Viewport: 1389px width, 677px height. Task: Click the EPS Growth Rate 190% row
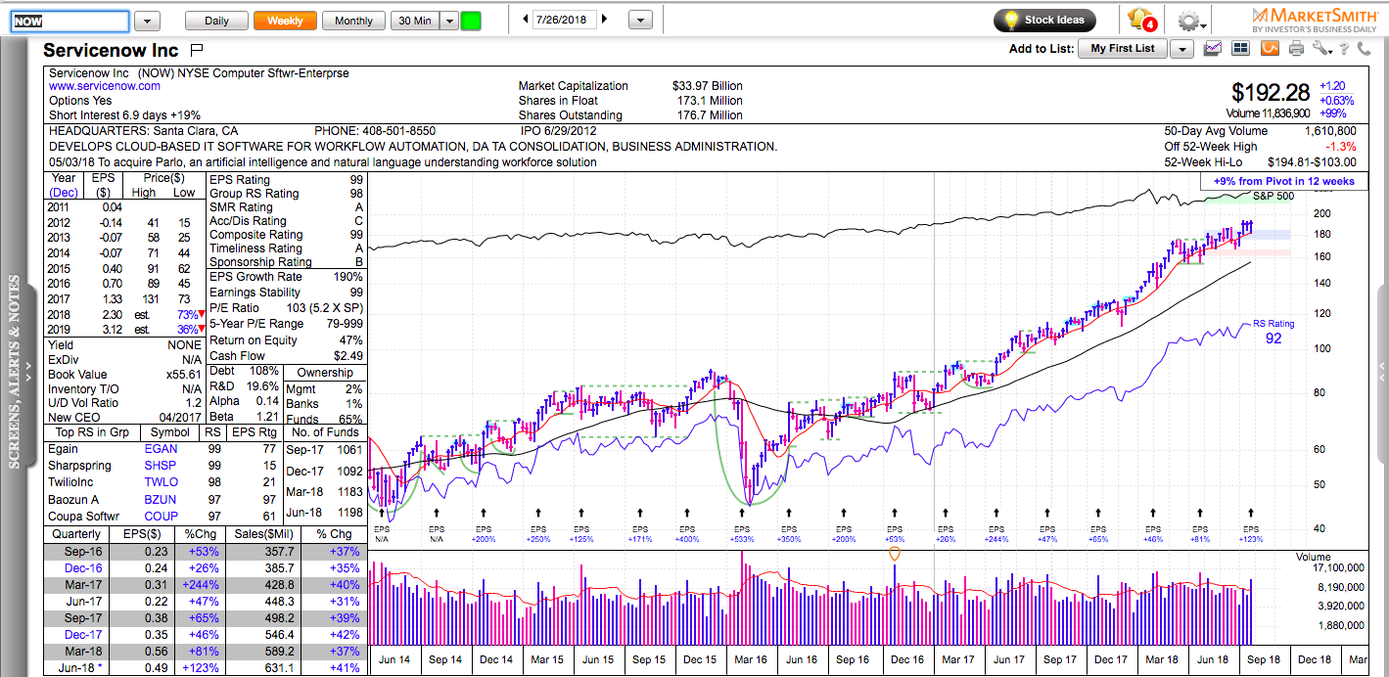(286, 277)
